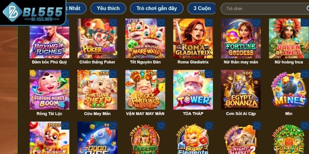
Task: Focus the Trò chơi search field
Action: coord(265,8)
